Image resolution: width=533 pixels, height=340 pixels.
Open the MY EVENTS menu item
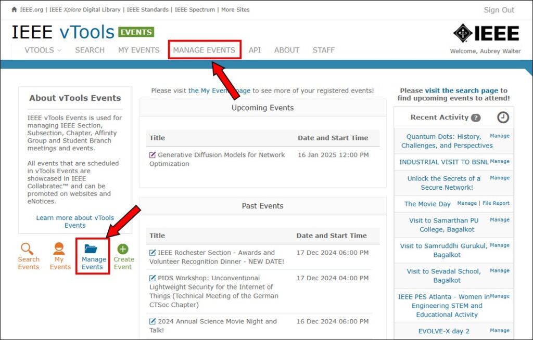point(138,50)
